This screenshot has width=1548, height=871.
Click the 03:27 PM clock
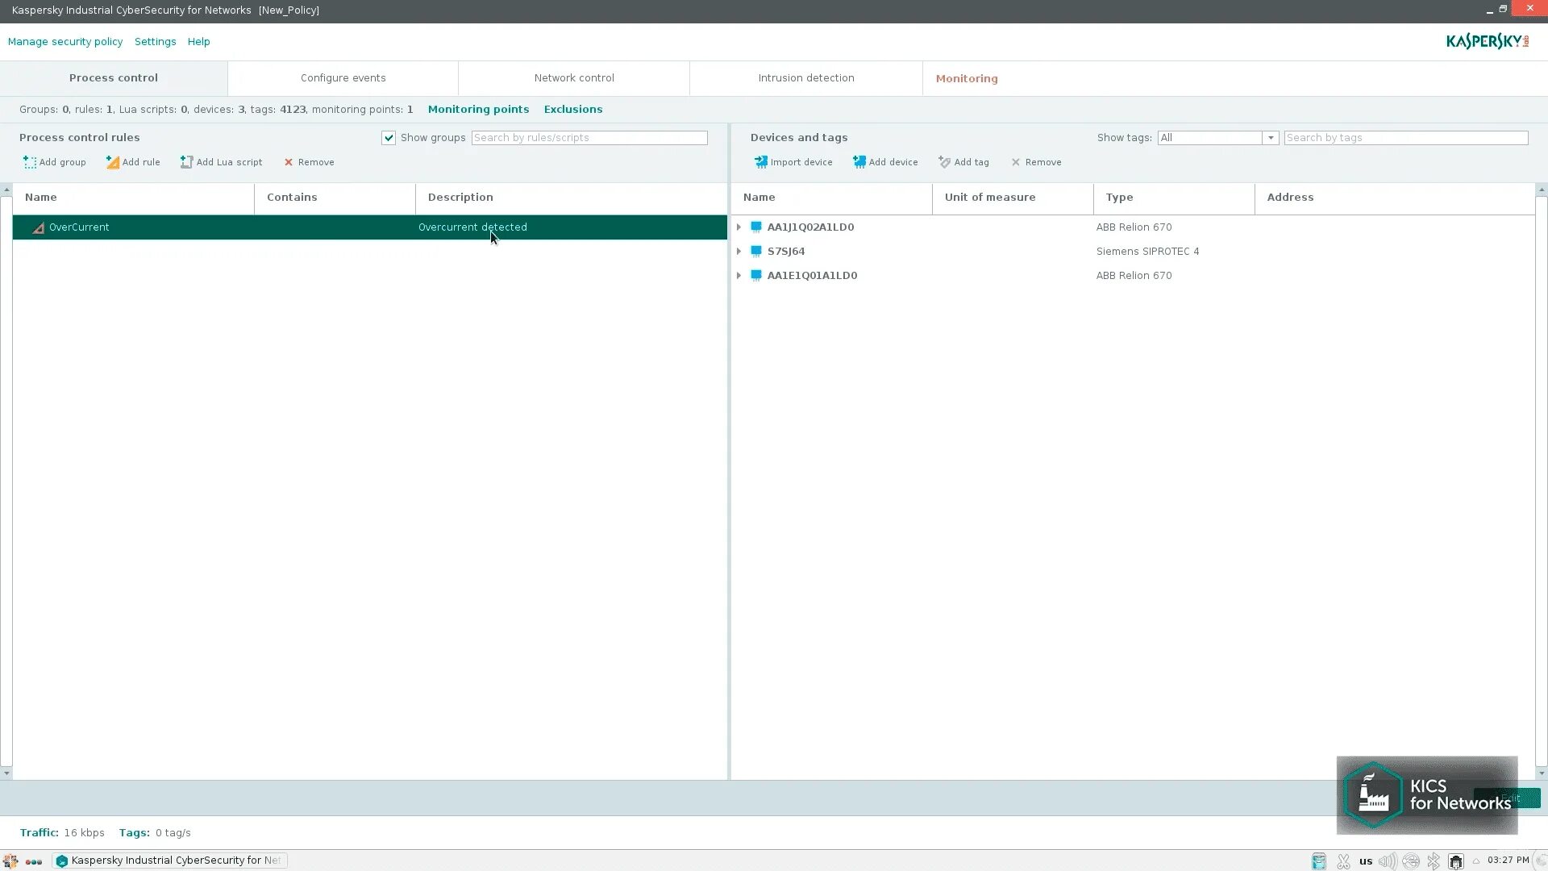click(x=1508, y=861)
